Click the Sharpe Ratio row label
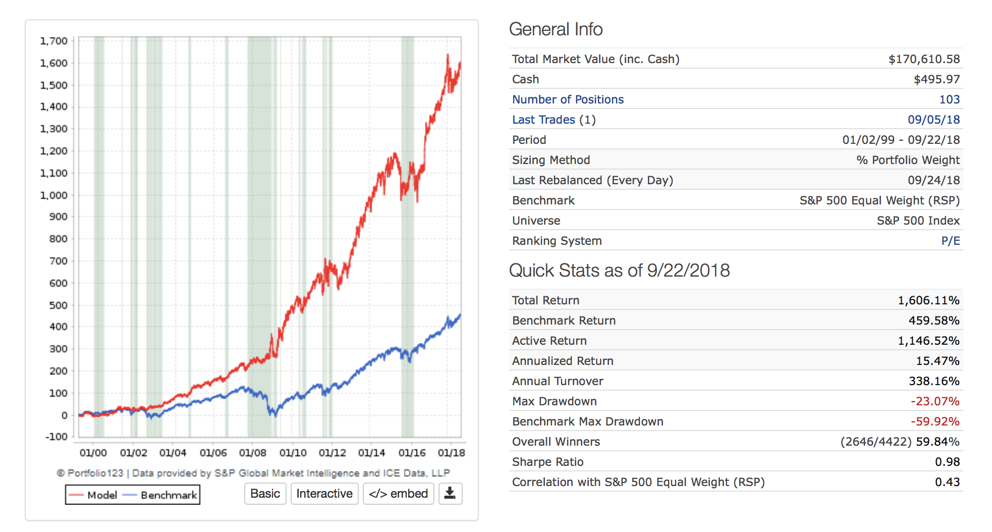Image resolution: width=992 pixels, height=532 pixels. coord(547,462)
